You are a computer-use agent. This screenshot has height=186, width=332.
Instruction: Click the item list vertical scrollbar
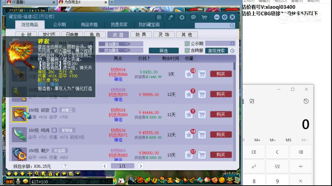point(234,111)
